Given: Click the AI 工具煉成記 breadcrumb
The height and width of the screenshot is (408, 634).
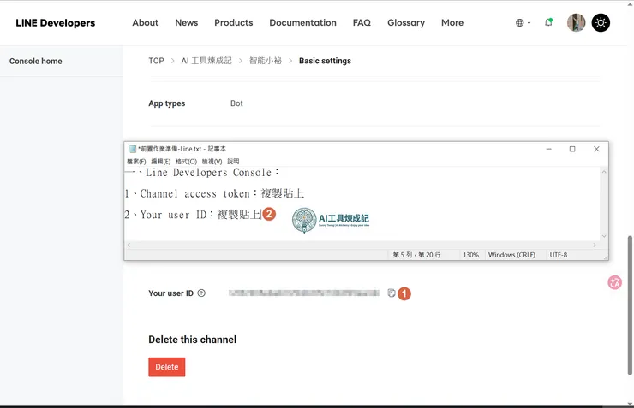Looking at the screenshot, I should pos(206,61).
